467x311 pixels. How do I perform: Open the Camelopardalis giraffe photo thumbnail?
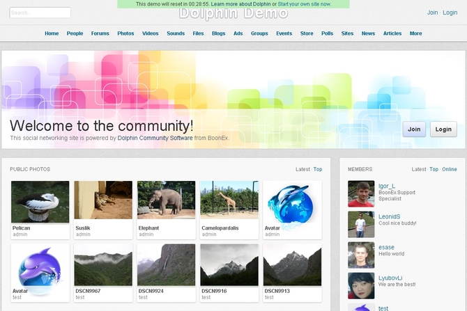[x=229, y=200]
